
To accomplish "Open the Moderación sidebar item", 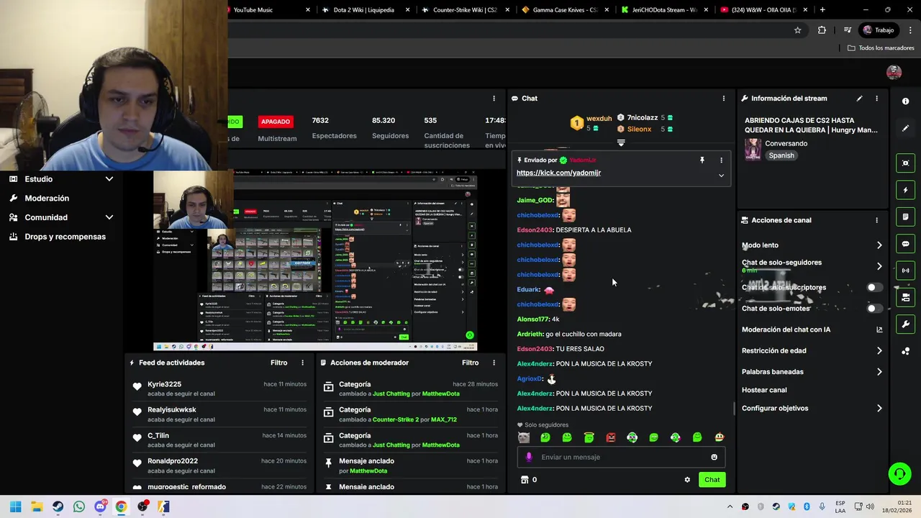I will pos(47,199).
